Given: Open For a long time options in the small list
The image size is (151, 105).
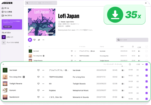Looking at the screenshot, I should 75,56.
